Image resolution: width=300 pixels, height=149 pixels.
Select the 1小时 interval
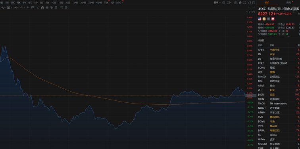[75, 3]
